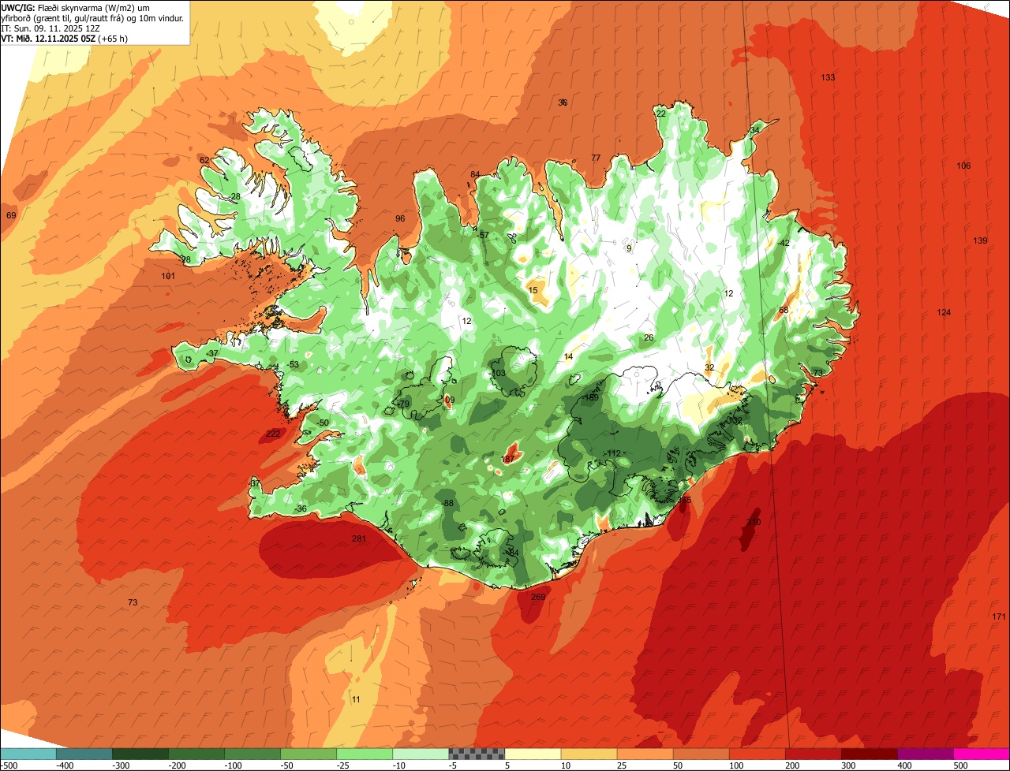Click the value 32 on the map

709,367
